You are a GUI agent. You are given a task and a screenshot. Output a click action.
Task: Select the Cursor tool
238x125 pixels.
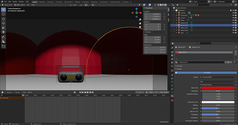coord(3,14)
